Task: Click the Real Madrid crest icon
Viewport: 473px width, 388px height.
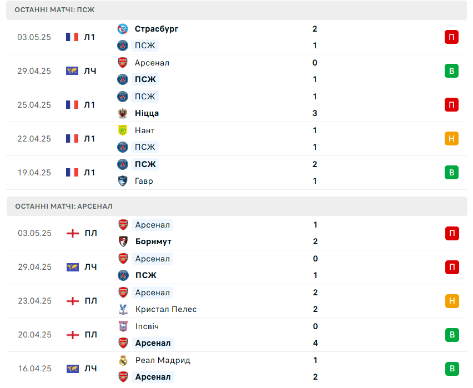Action: 123,360
